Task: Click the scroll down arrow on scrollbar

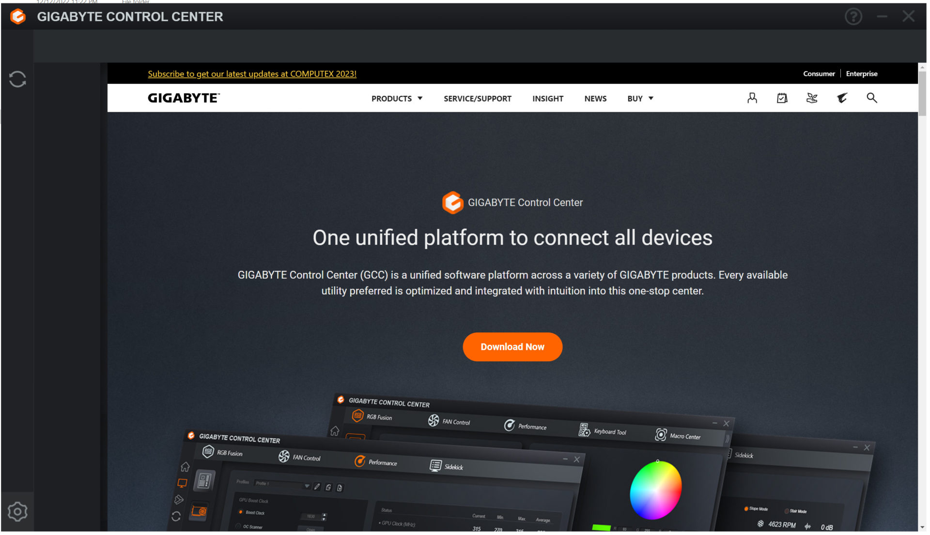Action: [922, 527]
